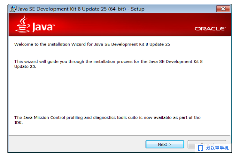Click the 'Update 25.' line of text
The width and height of the screenshot is (236, 155).
pyautogui.click(x=25, y=67)
